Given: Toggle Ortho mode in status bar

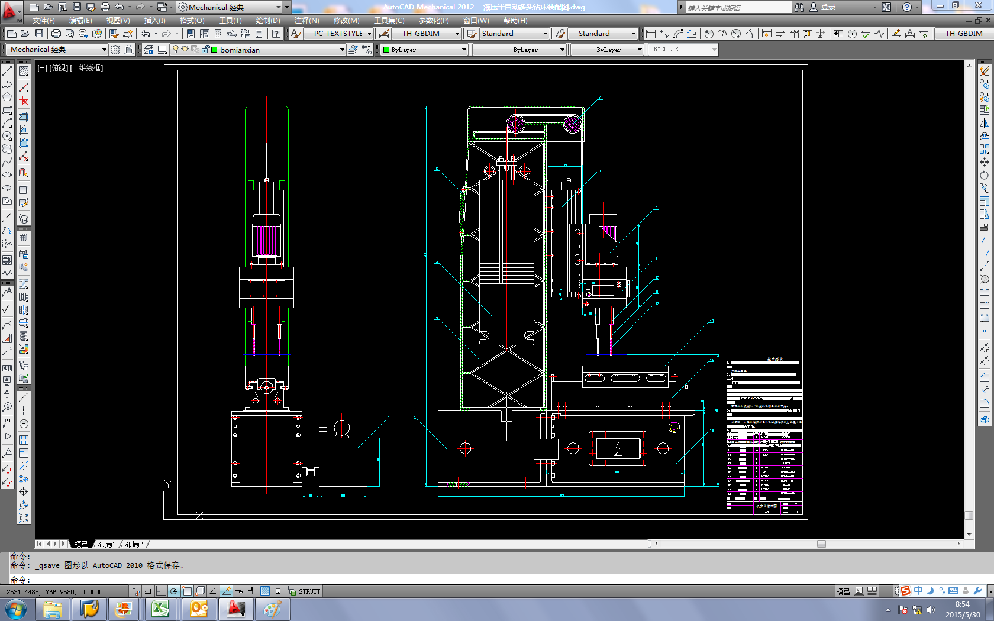Looking at the screenshot, I should [161, 591].
